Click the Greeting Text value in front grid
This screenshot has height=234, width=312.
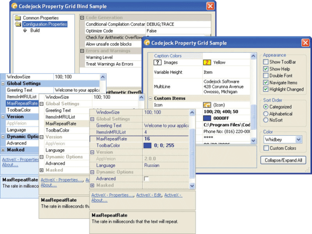click(x=166, y=126)
